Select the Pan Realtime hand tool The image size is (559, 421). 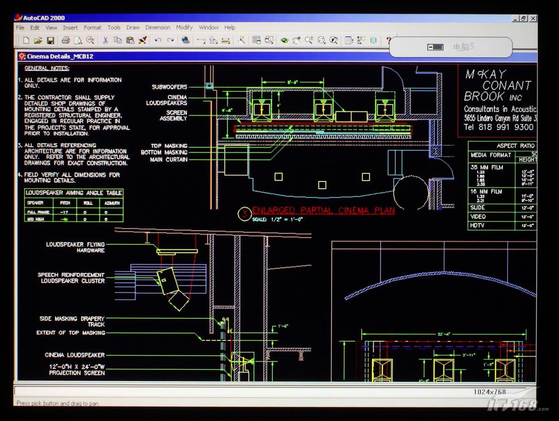click(296, 41)
